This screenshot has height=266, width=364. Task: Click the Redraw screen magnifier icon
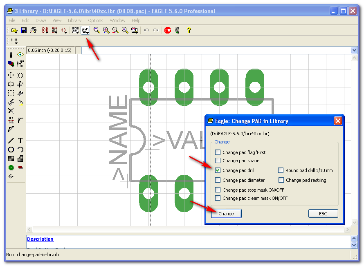[x=125, y=30]
